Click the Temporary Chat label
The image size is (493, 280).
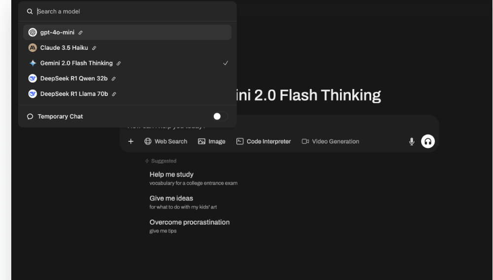click(x=60, y=117)
